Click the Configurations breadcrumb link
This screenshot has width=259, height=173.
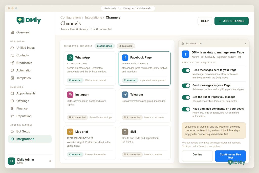click(71, 17)
